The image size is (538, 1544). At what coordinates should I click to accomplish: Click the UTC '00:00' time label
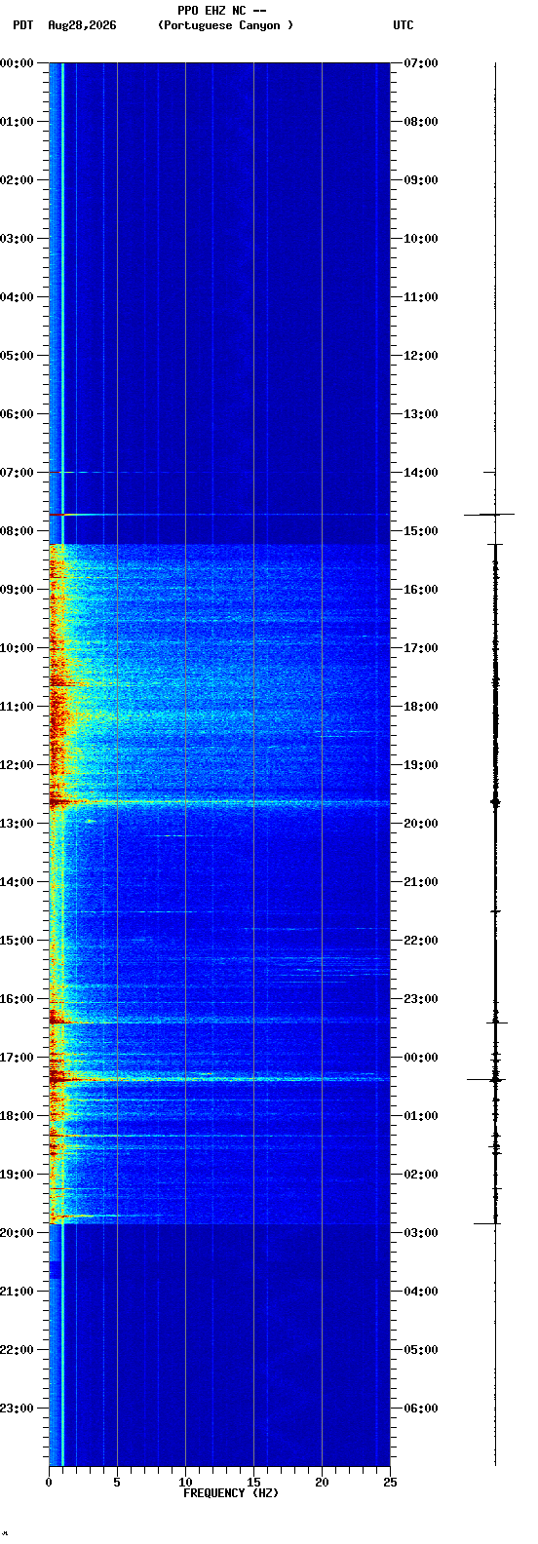coord(421,1058)
